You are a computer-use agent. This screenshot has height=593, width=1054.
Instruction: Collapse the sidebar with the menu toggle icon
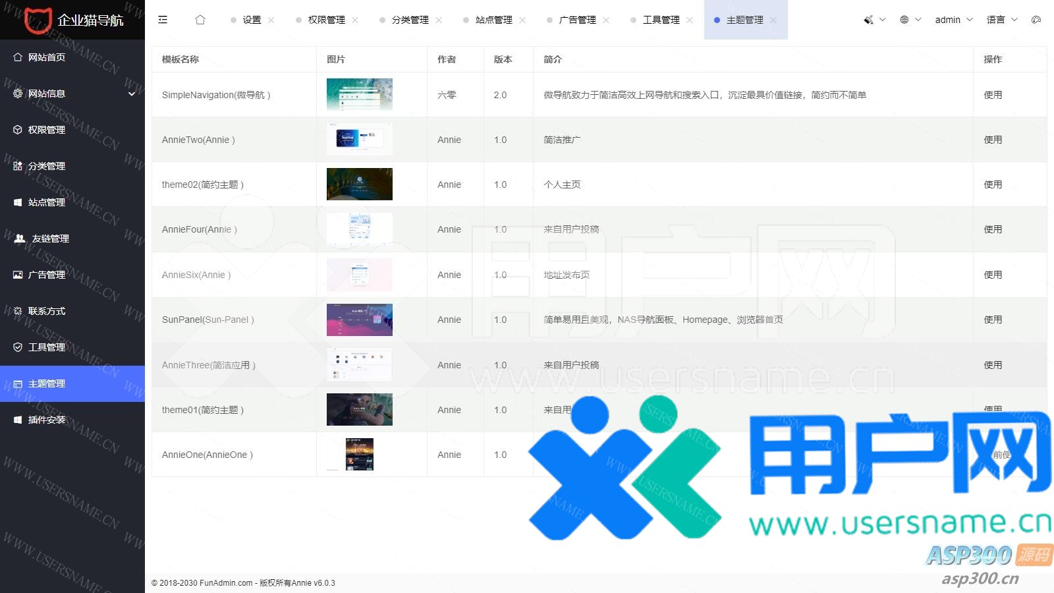pos(163,20)
